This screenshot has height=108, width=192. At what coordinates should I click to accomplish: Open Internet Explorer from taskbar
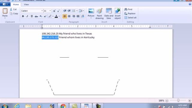(17, 106)
